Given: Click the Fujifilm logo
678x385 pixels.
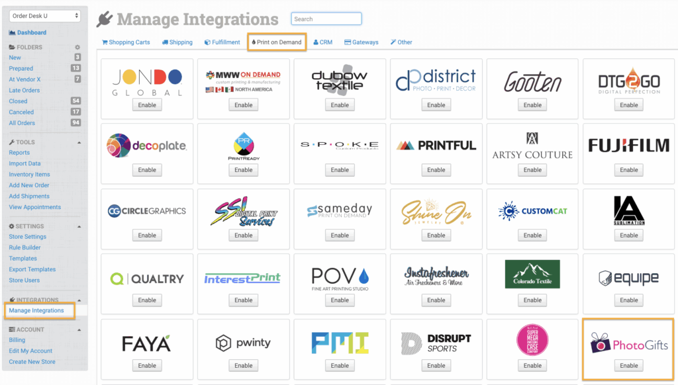Looking at the screenshot, I should click(628, 146).
